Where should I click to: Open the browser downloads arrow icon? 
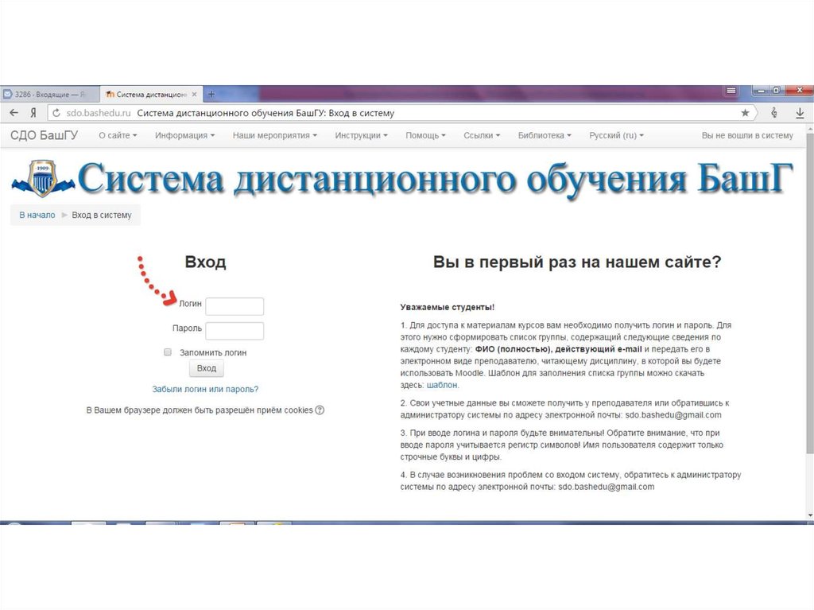click(800, 113)
